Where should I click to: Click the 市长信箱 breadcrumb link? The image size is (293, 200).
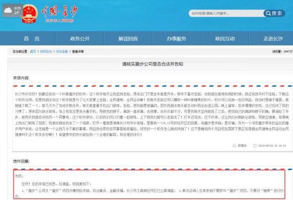(x=62, y=51)
